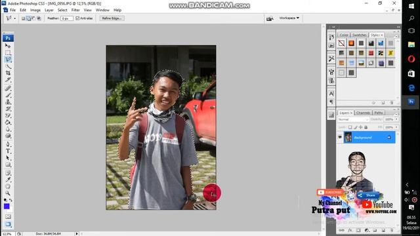Open Adobe Bridge from options bar
The width and height of the screenshot is (420, 236).
(270, 18)
